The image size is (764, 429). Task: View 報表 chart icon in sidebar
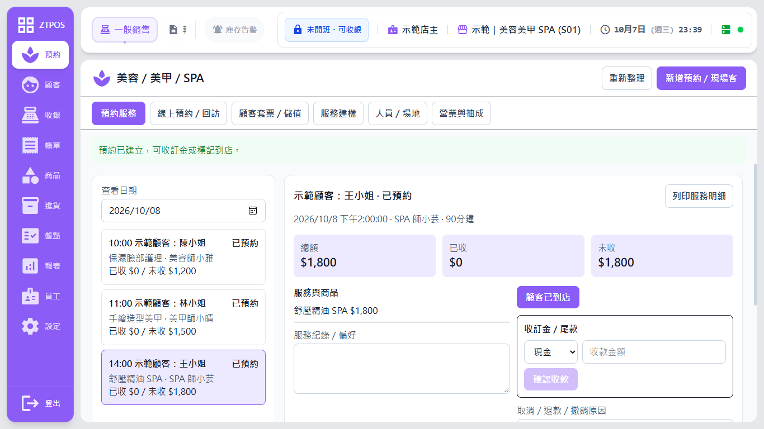(30, 266)
